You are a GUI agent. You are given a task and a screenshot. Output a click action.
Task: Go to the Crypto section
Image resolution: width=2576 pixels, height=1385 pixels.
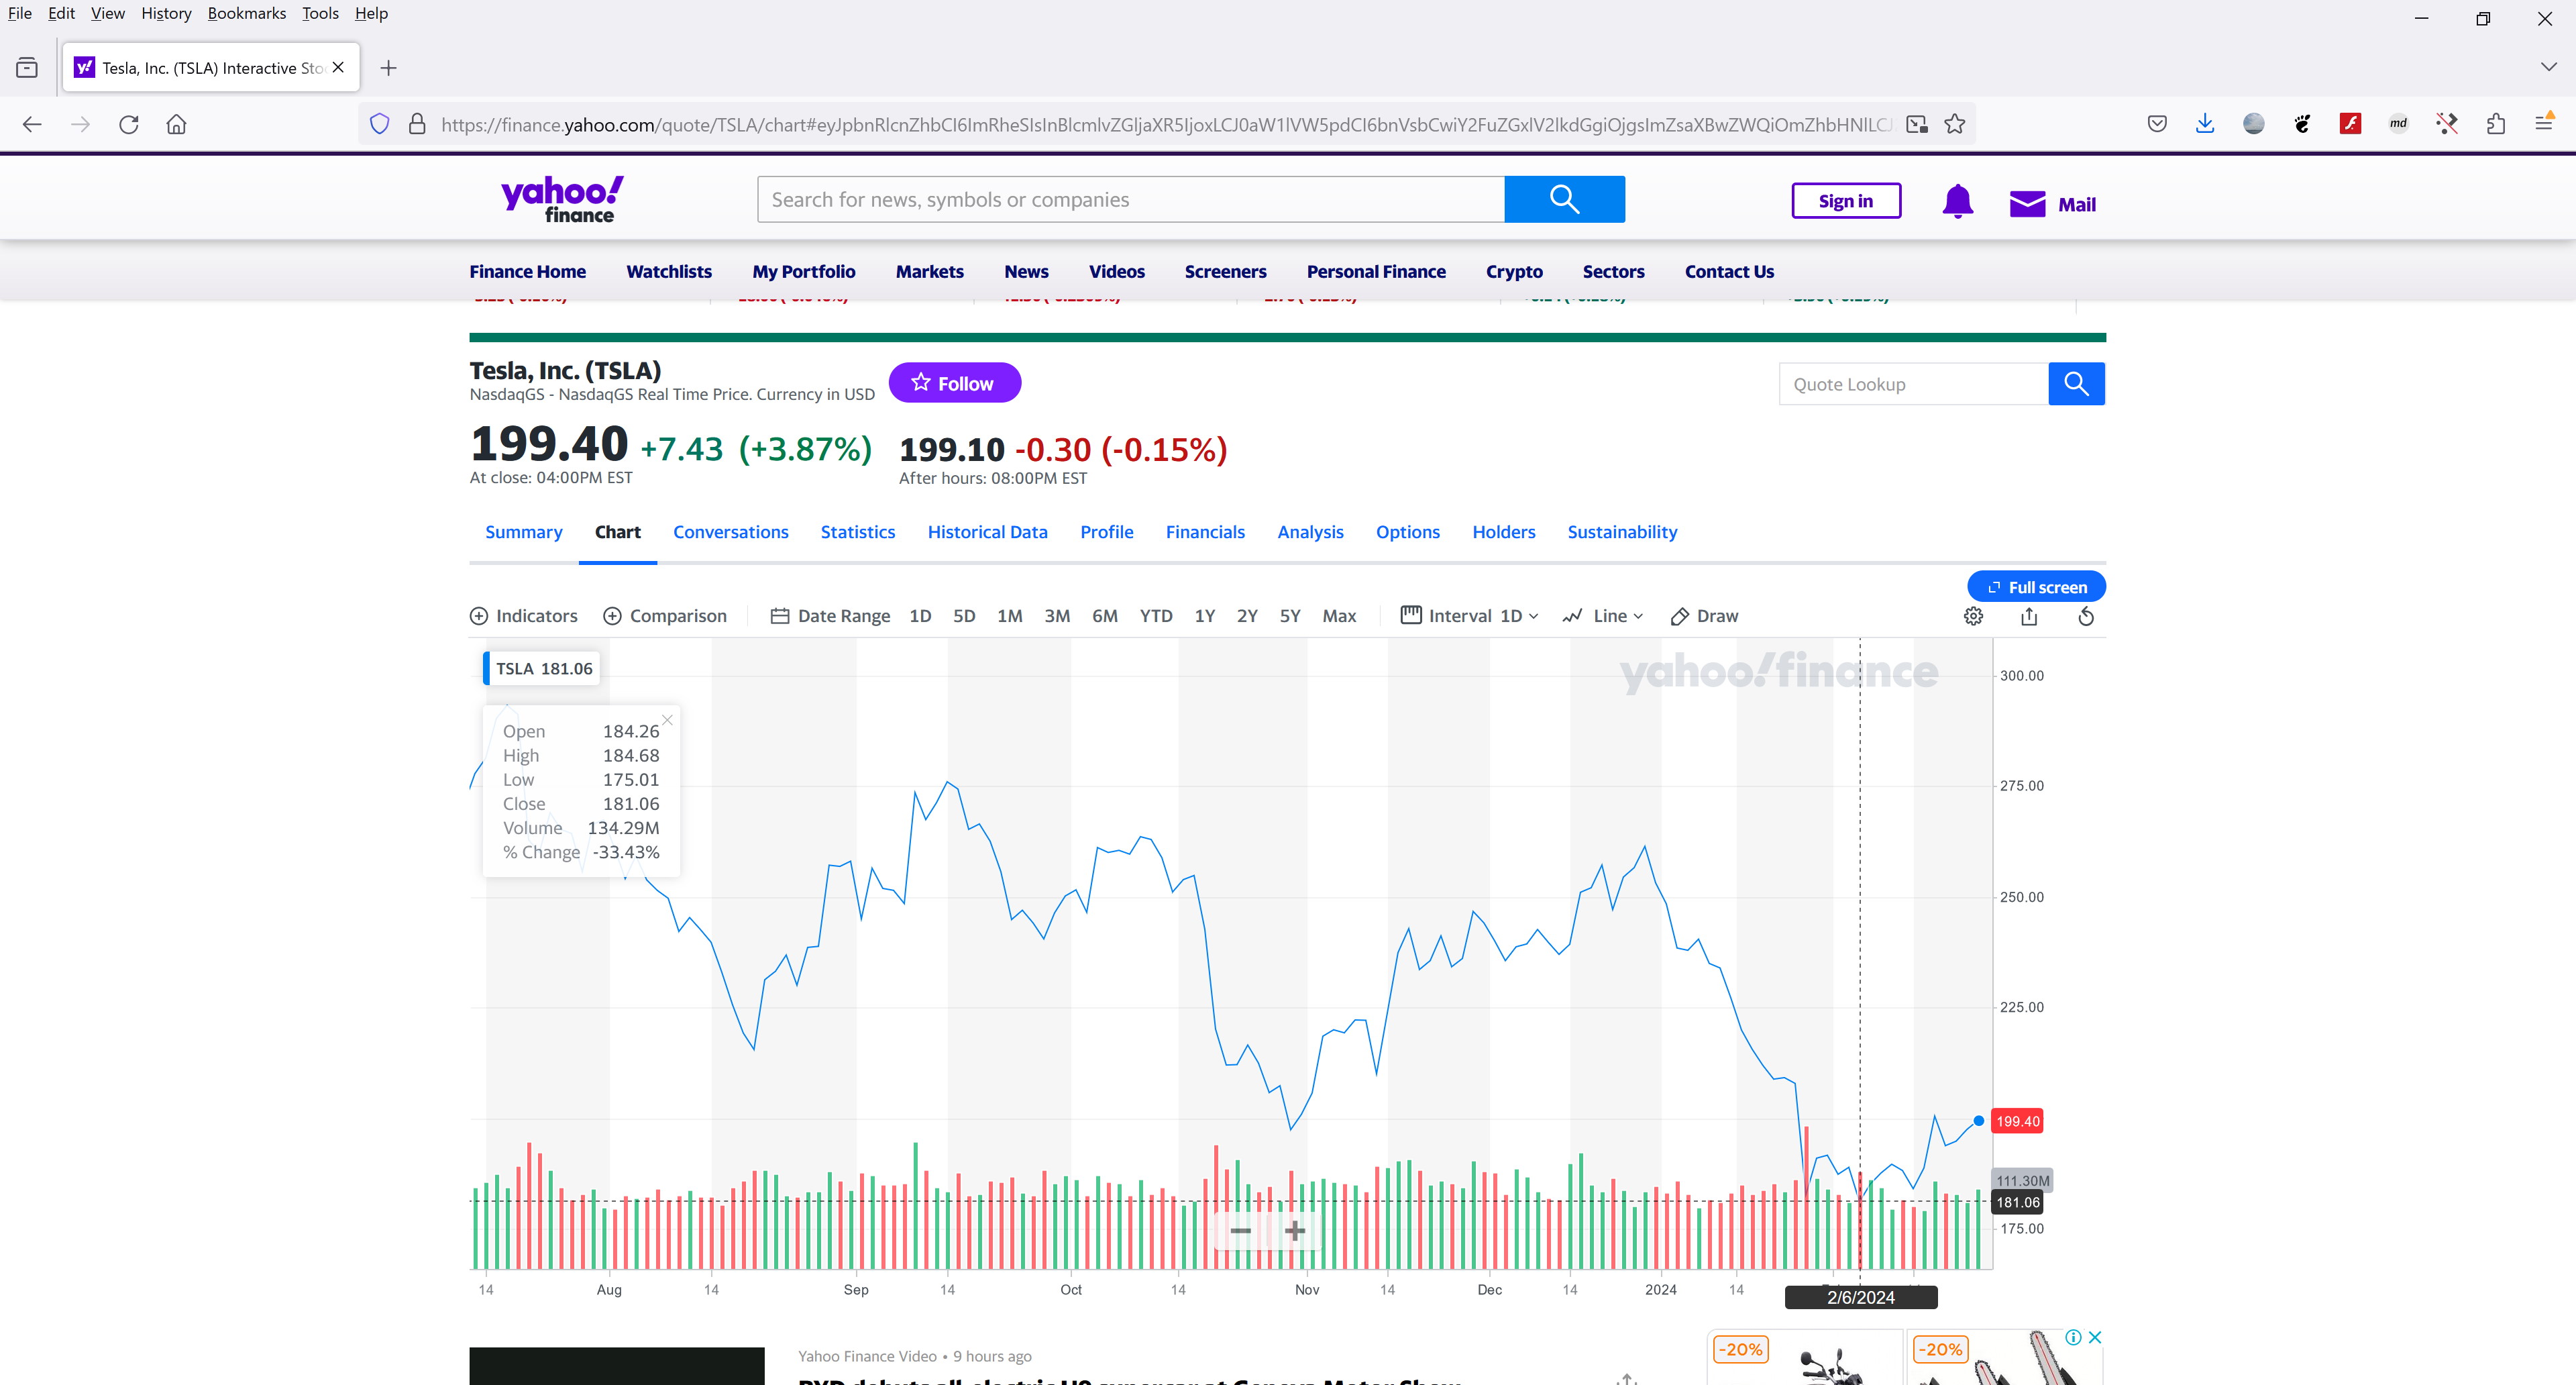pos(1514,271)
